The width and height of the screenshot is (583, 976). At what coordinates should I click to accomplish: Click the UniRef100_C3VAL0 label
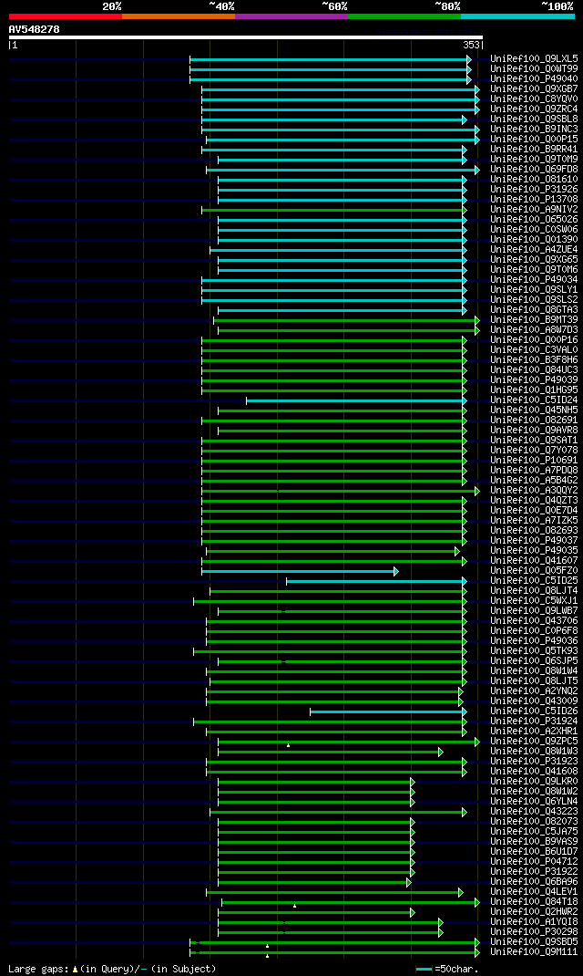[534, 350]
